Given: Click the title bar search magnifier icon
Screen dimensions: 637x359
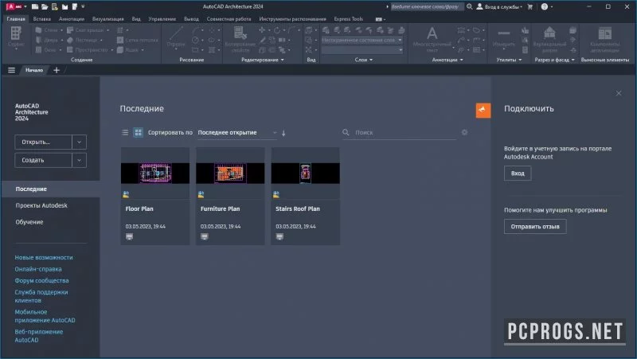Looking at the screenshot, I should [470, 6].
